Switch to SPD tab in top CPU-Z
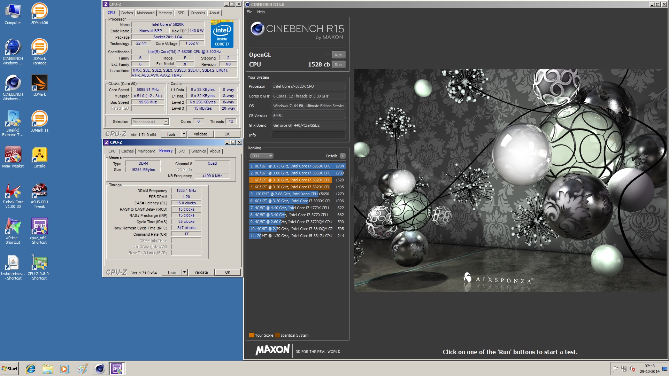Screen dimensions: 669x376 coord(181,13)
